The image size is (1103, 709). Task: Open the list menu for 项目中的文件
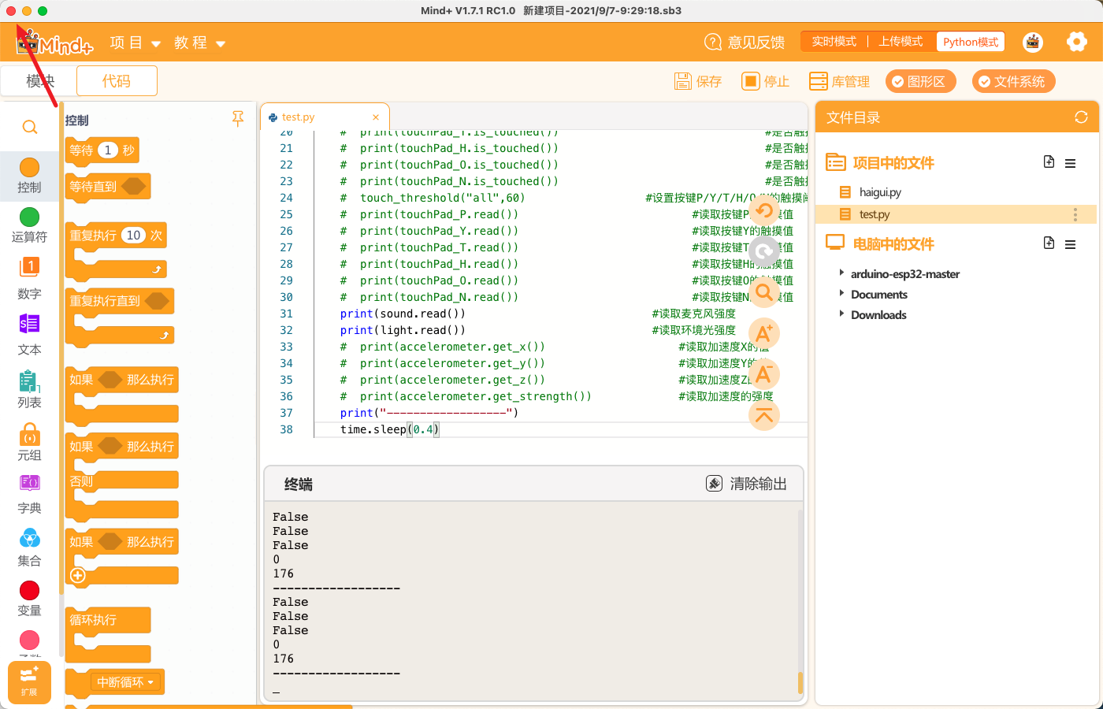[x=1070, y=163]
